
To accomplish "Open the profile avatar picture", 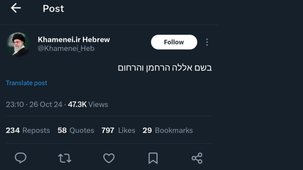I will pos(18,44).
